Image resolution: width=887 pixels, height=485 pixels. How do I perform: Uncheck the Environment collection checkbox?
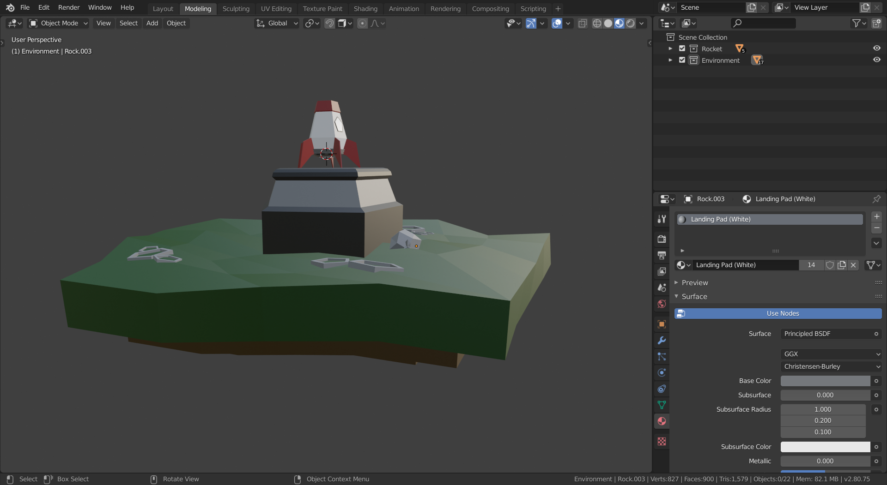tap(682, 60)
